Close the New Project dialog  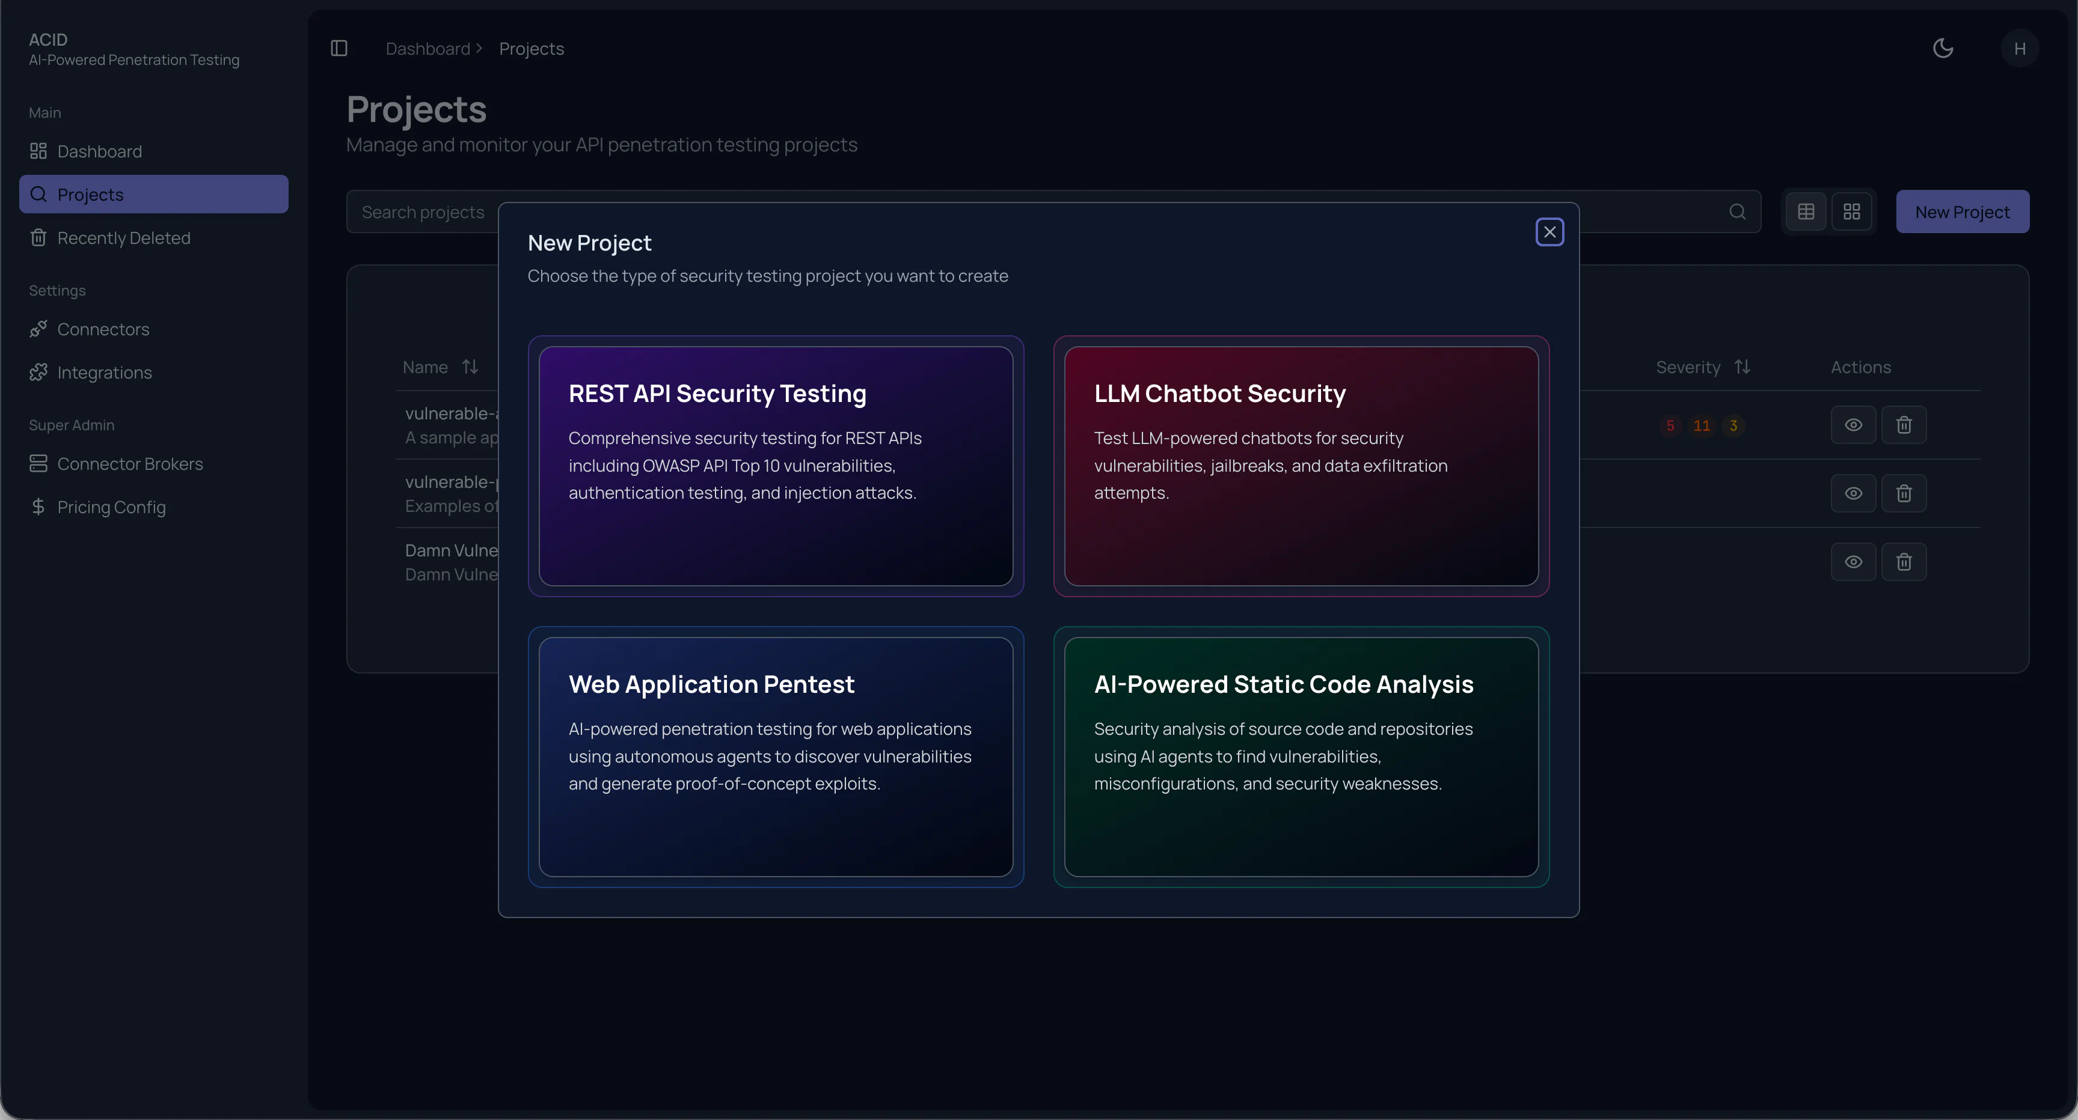(x=1549, y=232)
